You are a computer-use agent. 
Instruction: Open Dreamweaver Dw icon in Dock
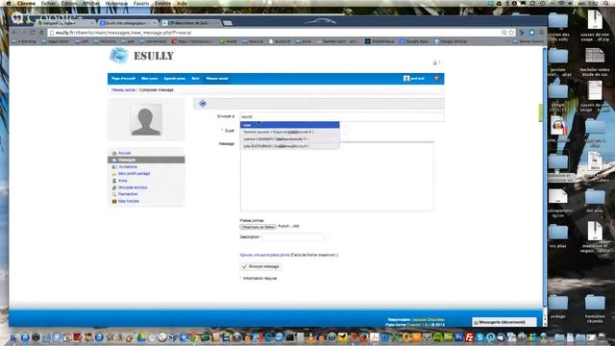[x=448, y=337]
